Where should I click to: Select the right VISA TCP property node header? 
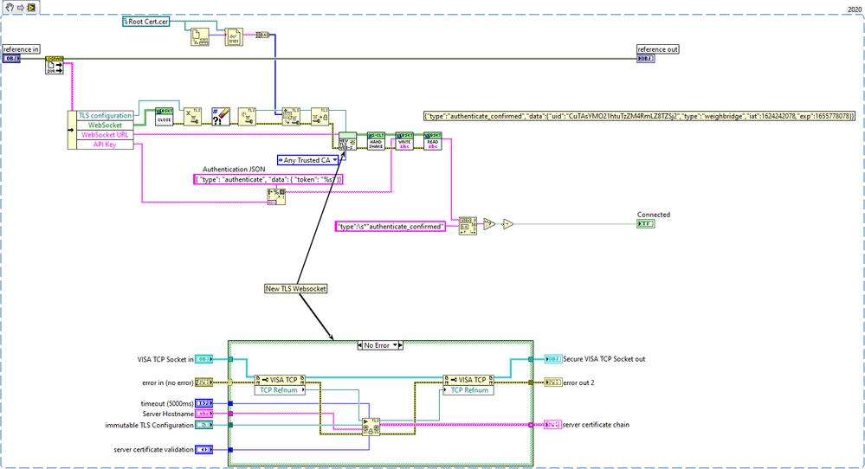(468, 380)
